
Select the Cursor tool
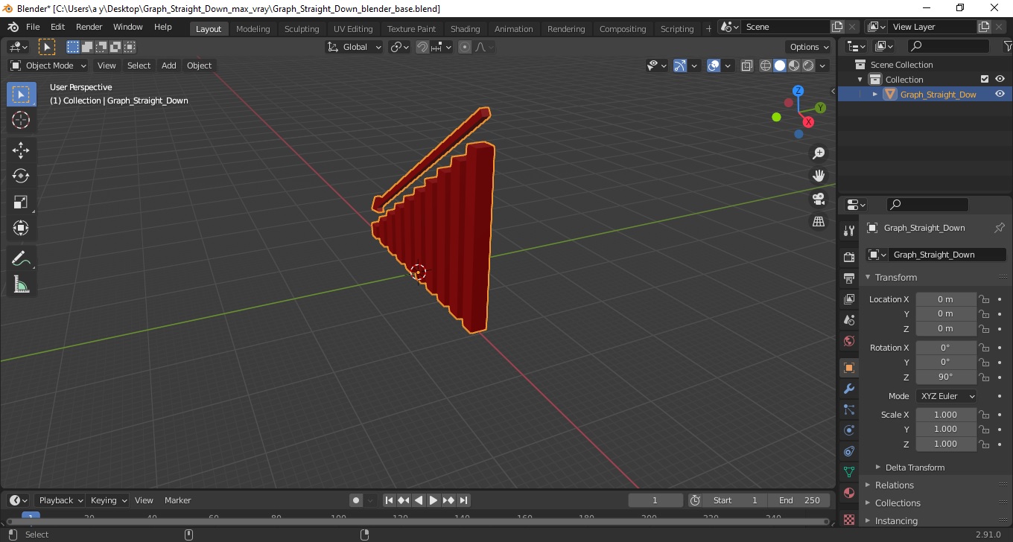21,120
